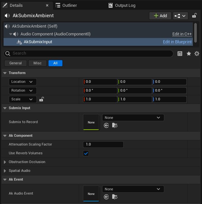Click the Add component button
This screenshot has height=204, width=202.
click(160, 16)
